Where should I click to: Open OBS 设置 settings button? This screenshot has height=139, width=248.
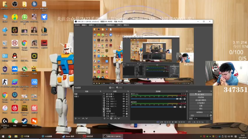pyautogui.click(x=201, y=106)
